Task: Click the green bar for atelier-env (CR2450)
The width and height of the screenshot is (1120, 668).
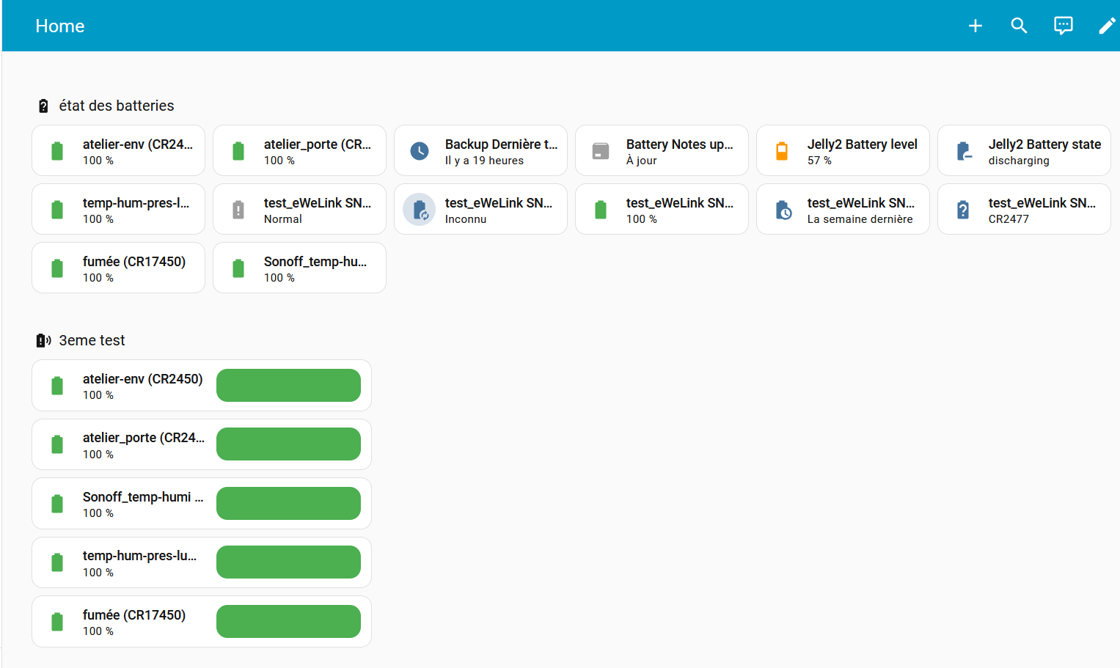Action: point(288,386)
